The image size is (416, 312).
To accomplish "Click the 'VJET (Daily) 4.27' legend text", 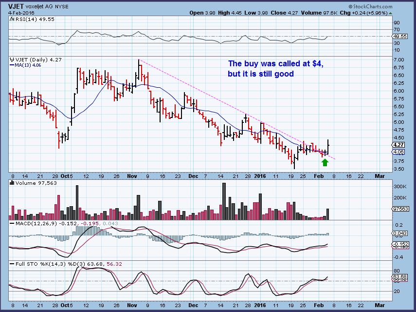I will (38, 60).
